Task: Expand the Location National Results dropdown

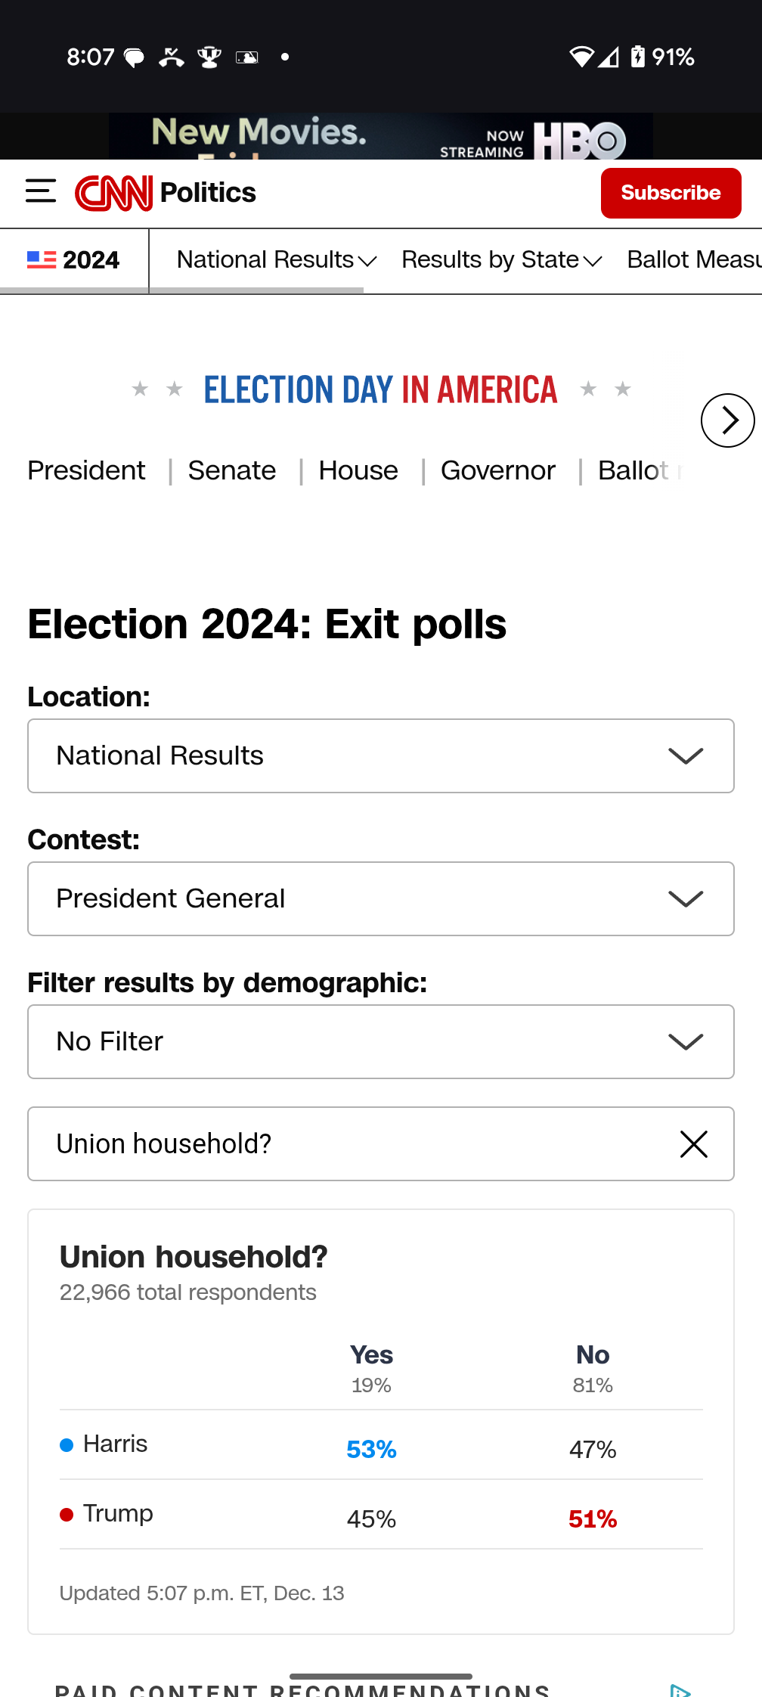Action: point(381,756)
